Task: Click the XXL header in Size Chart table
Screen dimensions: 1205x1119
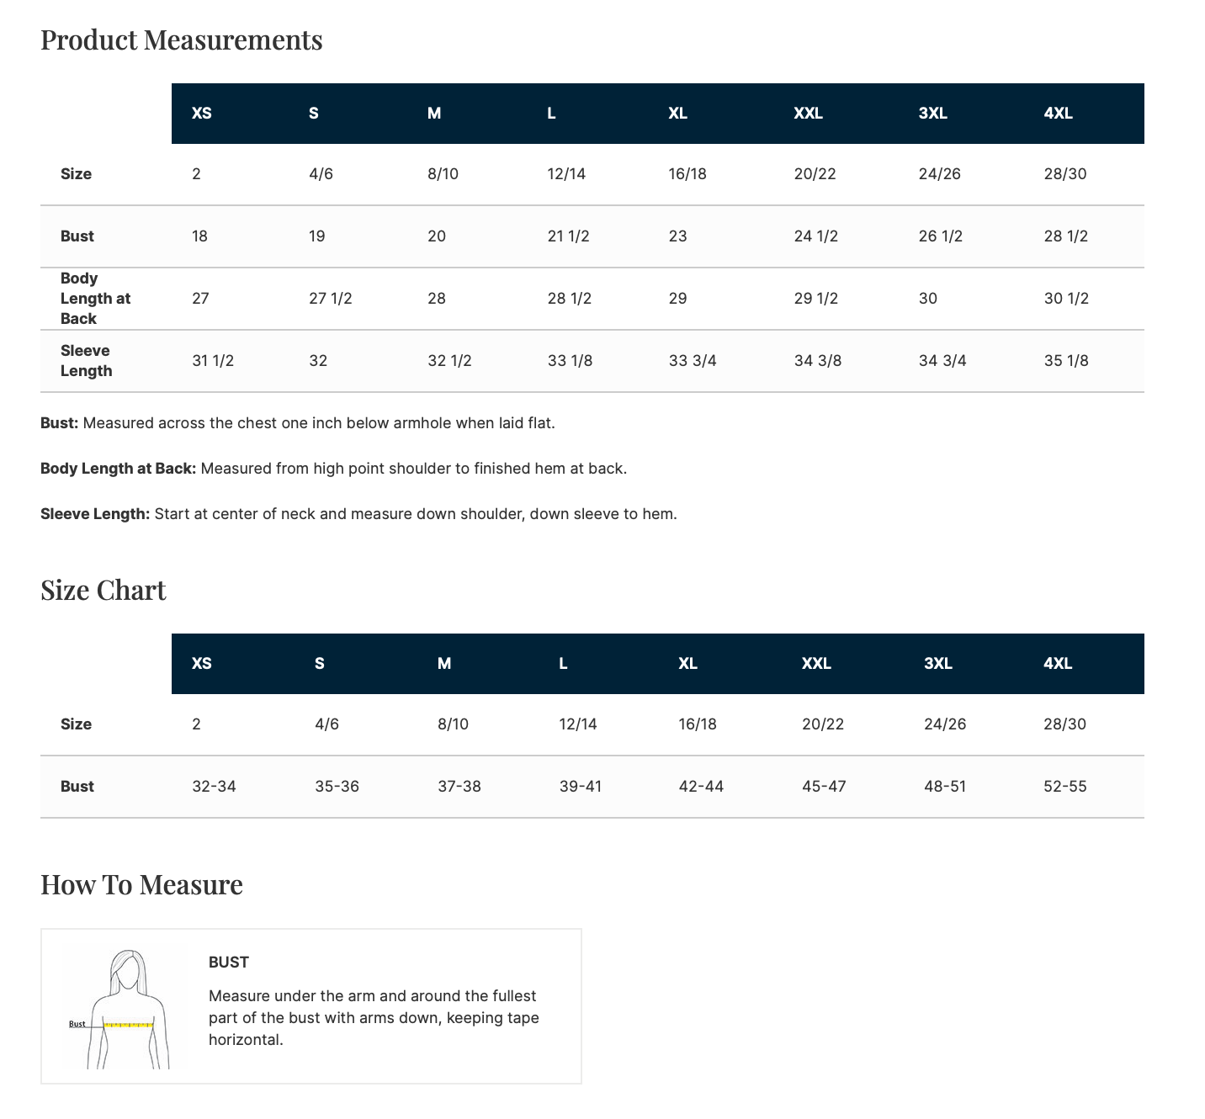Action: [x=815, y=664]
